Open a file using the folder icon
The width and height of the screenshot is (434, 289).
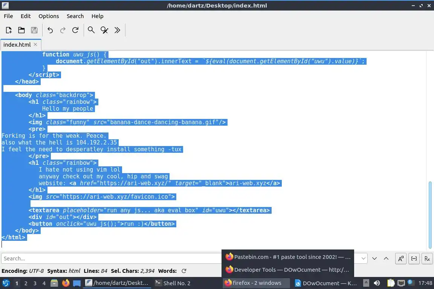[21, 30]
